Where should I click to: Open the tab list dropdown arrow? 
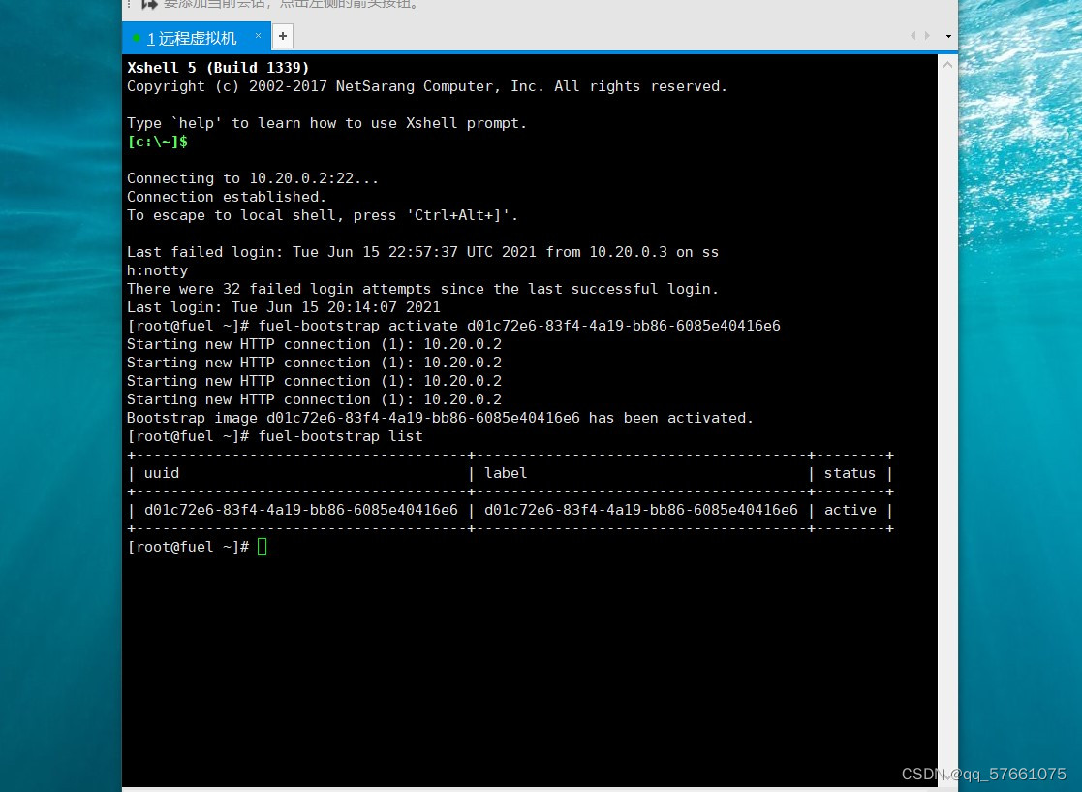[x=946, y=36]
